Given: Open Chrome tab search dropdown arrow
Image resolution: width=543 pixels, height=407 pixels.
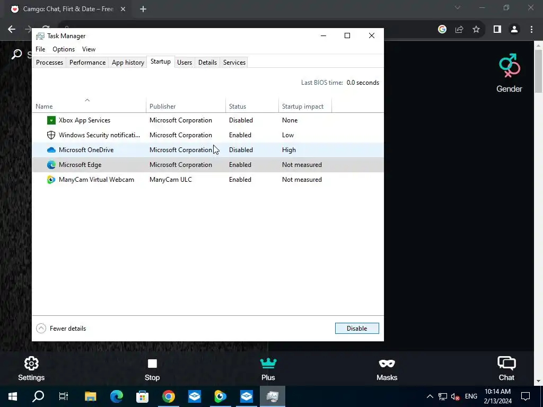Looking at the screenshot, I should point(458,7).
